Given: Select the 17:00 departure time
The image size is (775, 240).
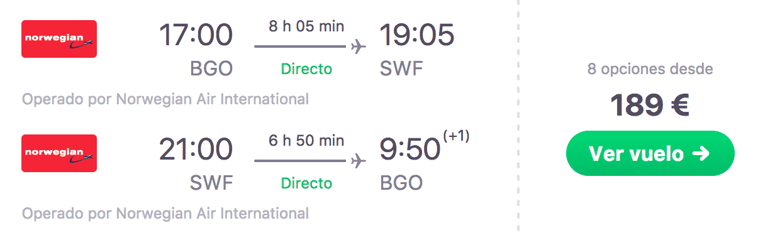Looking at the screenshot, I should (x=196, y=36).
